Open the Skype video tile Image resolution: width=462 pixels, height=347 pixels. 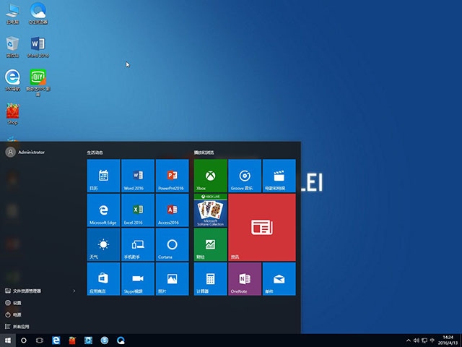click(139, 279)
